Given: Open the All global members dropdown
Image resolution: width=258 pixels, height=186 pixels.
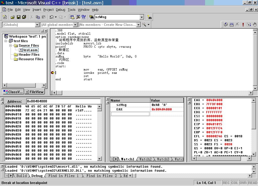Looking at the screenshot, I should (75, 25).
